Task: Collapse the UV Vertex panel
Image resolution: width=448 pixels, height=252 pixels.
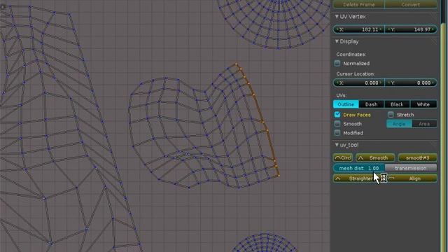Action: [337, 17]
